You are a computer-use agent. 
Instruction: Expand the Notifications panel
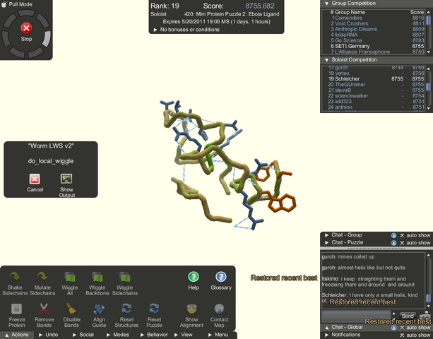[326, 335]
